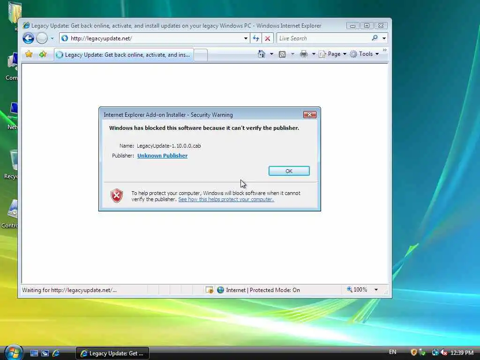Click the status bar pop-up blocker icon
This screenshot has width=480, height=360.
(x=210, y=290)
